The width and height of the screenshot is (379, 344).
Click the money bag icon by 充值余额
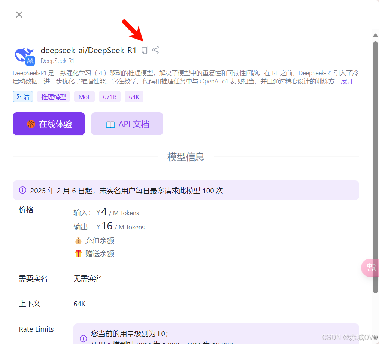click(x=78, y=240)
